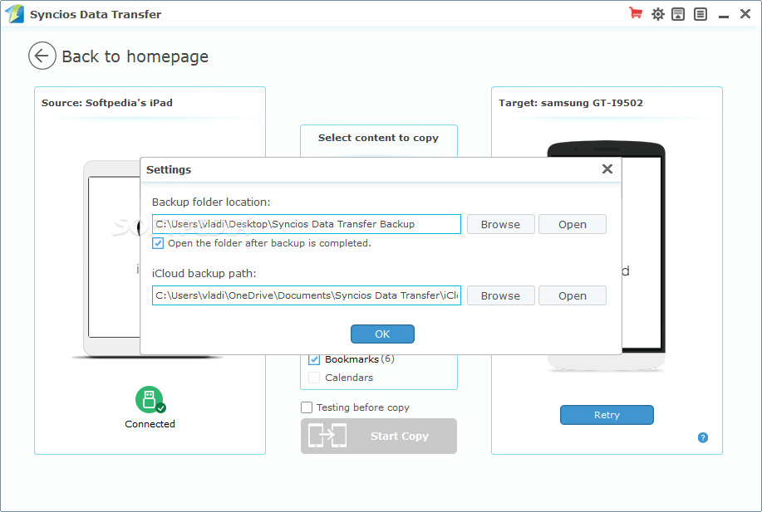Click the Connected status text
Screen dimensions: 762x512
coord(150,424)
